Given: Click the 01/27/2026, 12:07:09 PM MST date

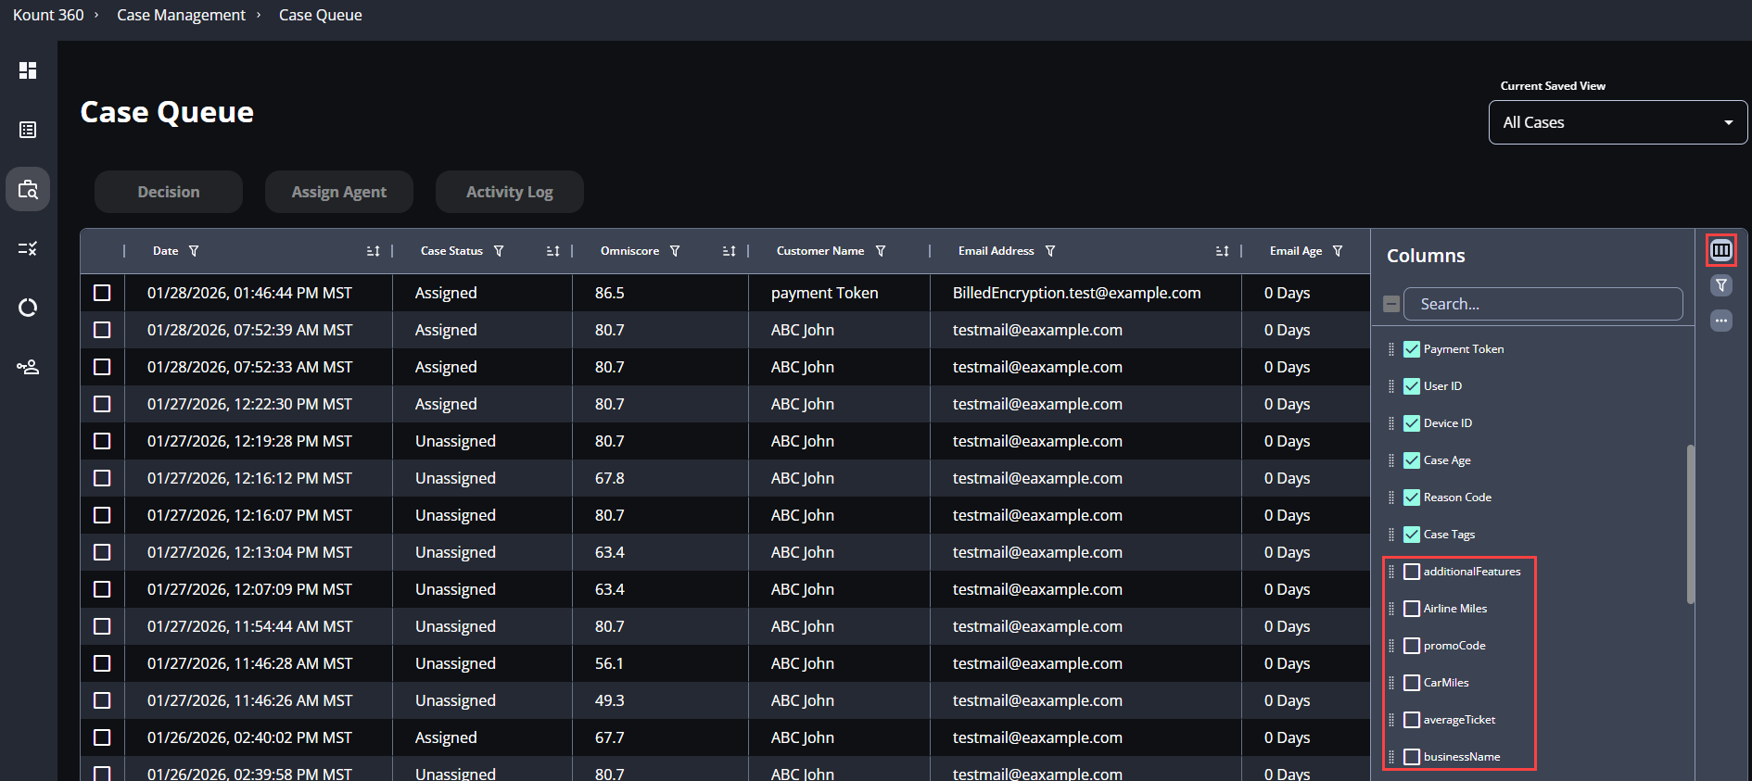Looking at the screenshot, I should 250,589.
